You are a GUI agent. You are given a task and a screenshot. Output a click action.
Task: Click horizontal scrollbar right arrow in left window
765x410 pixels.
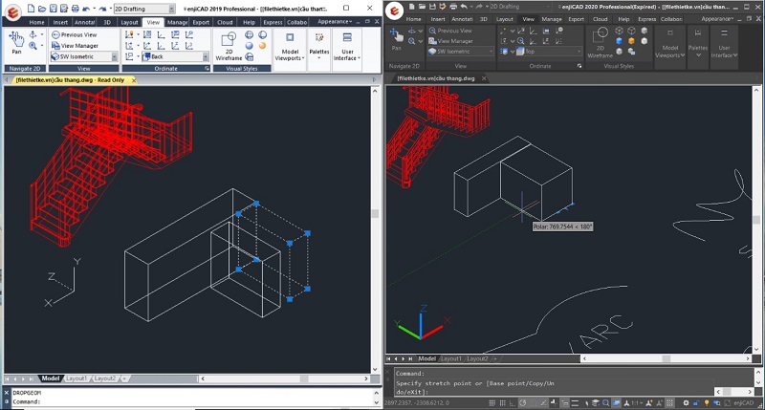pyautogui.click(x=366, y=378)
